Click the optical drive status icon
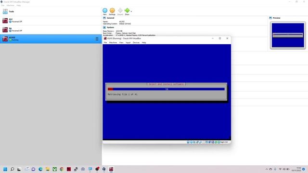Image resolution: width=308 pixels, height=173 pixels. coord(192,142)
